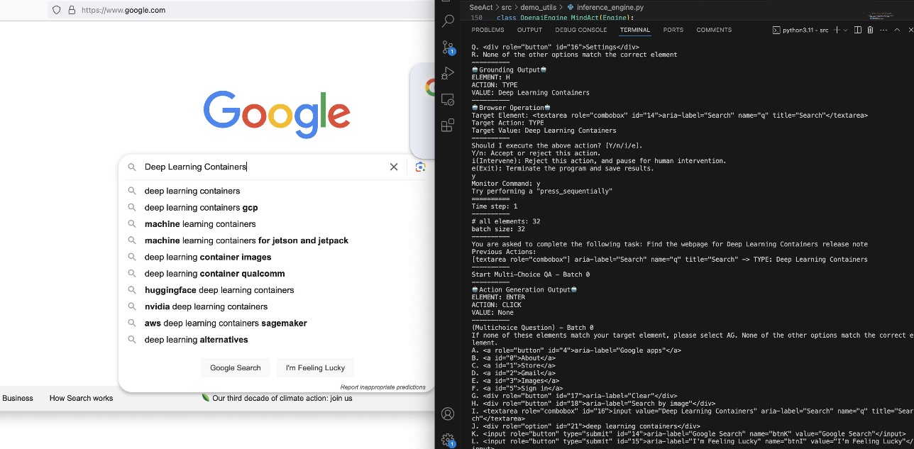Open terminal panel more actions menu

(883, 30)
